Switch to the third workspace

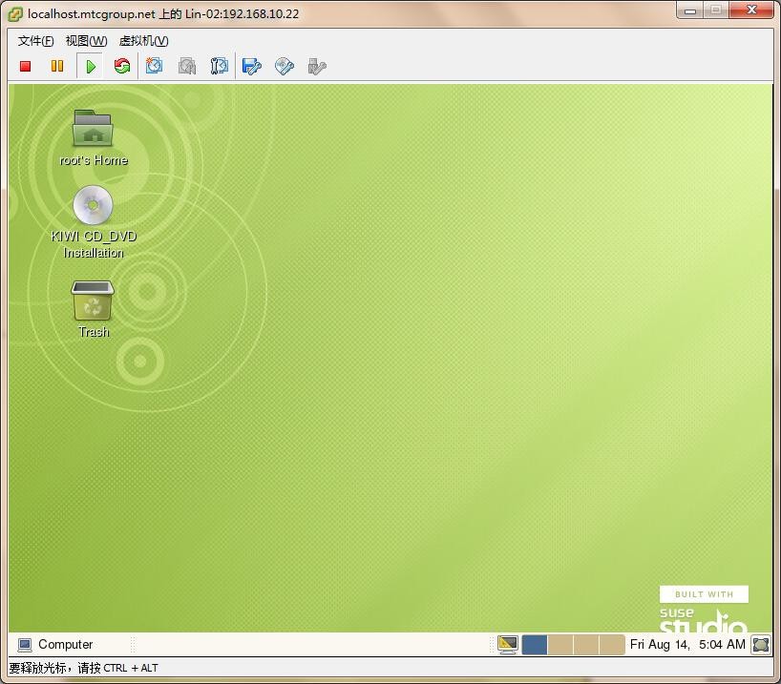pos(586,645)
